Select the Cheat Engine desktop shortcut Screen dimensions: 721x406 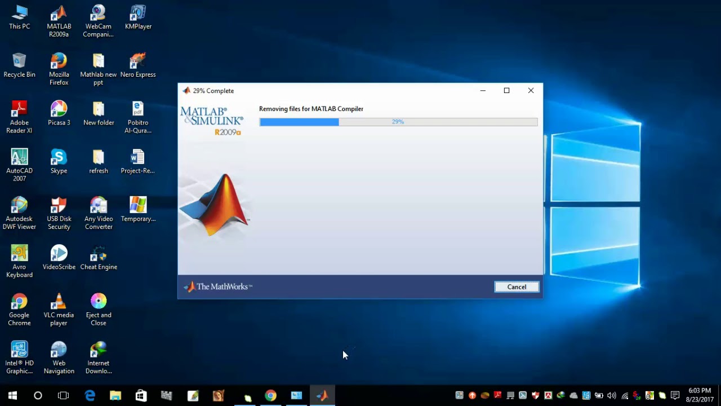pyautogui.click(x=98, y=258)
